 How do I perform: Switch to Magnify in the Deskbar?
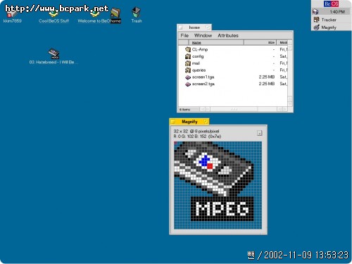click(331, 27)
